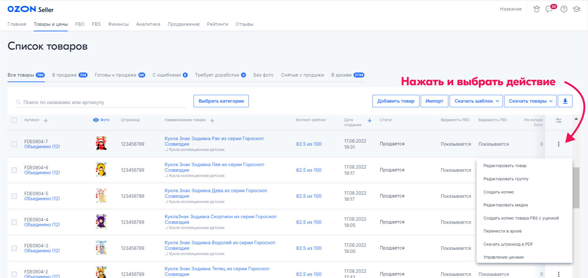
Task: Click the Добавить товар button
Action: pyautogui.click(x=396, y=101)
